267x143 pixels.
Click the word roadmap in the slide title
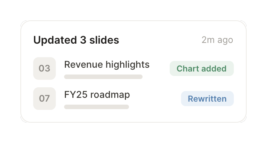click(x=110, y=95)
